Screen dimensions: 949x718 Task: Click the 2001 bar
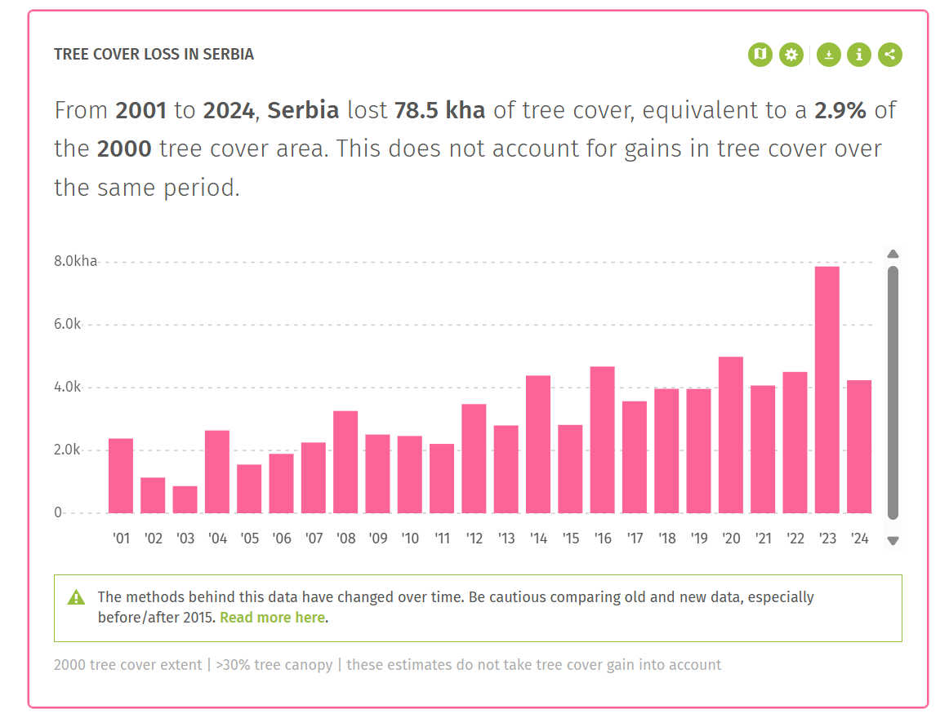121,476
